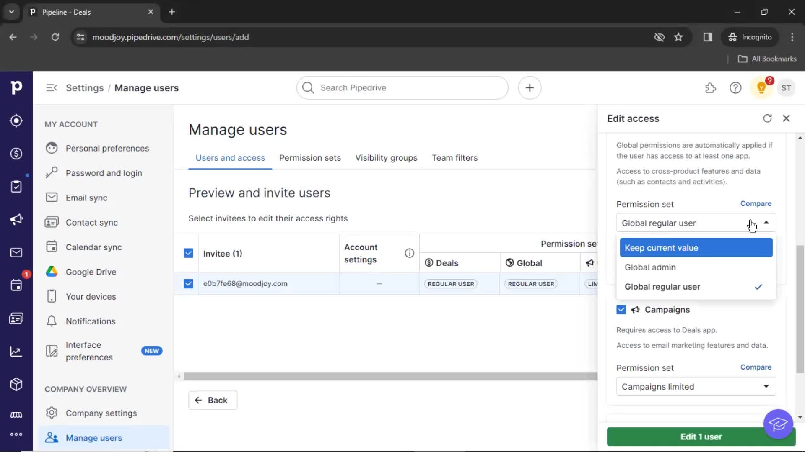
Task: Click the Compare link next to Permission set
Action: pos(756,203)
